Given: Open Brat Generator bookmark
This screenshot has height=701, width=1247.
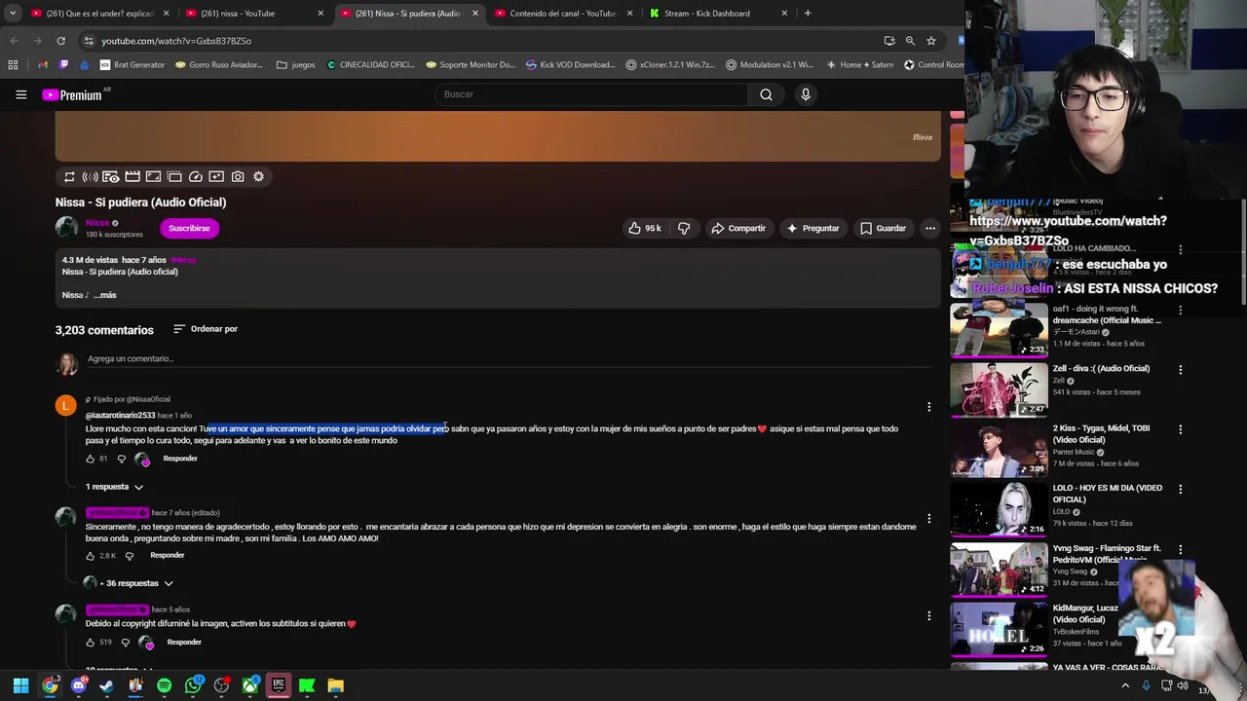Looking at the screenshot, I should (x=132, y=65).
